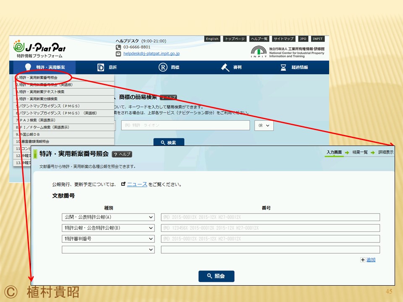The height and width of the screenshot is (302, 403).
Task: Click 詳細表示 step tab
Action: click(x=385, y=152)
